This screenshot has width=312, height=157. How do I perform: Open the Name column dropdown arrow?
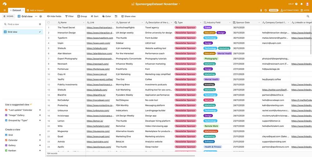click(x=84, y=23)
